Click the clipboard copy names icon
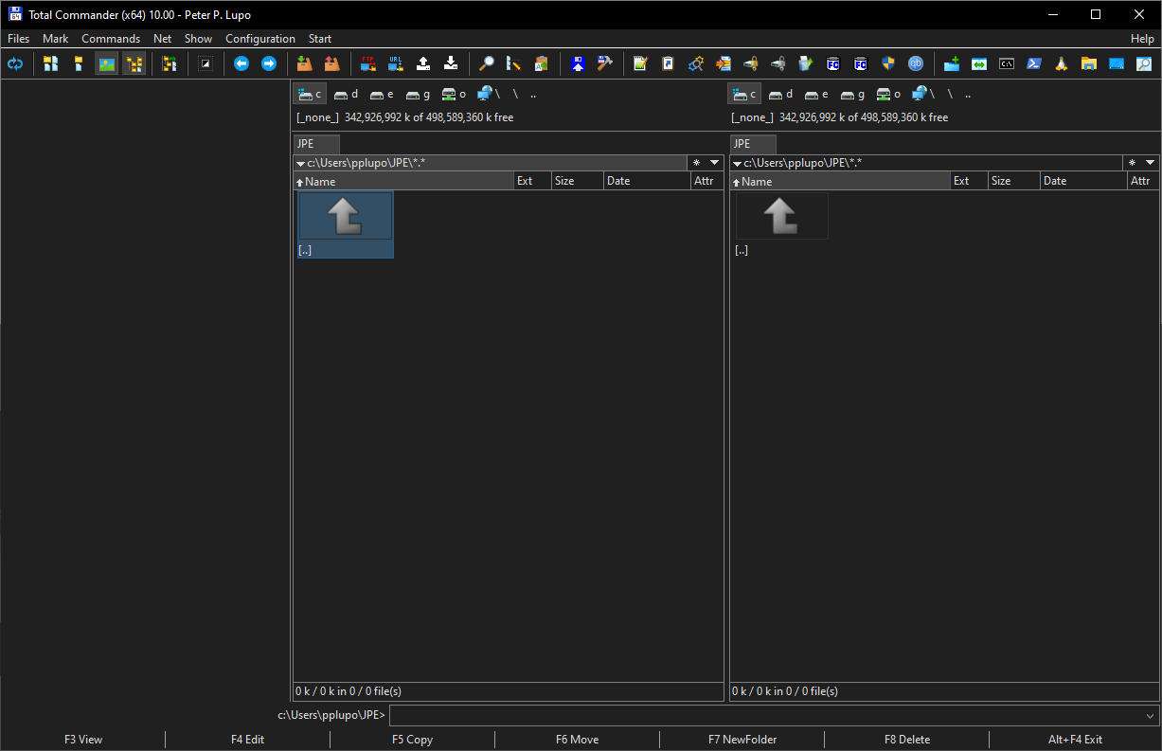This screenshot has height=751, width=1162. coord(541,63)
